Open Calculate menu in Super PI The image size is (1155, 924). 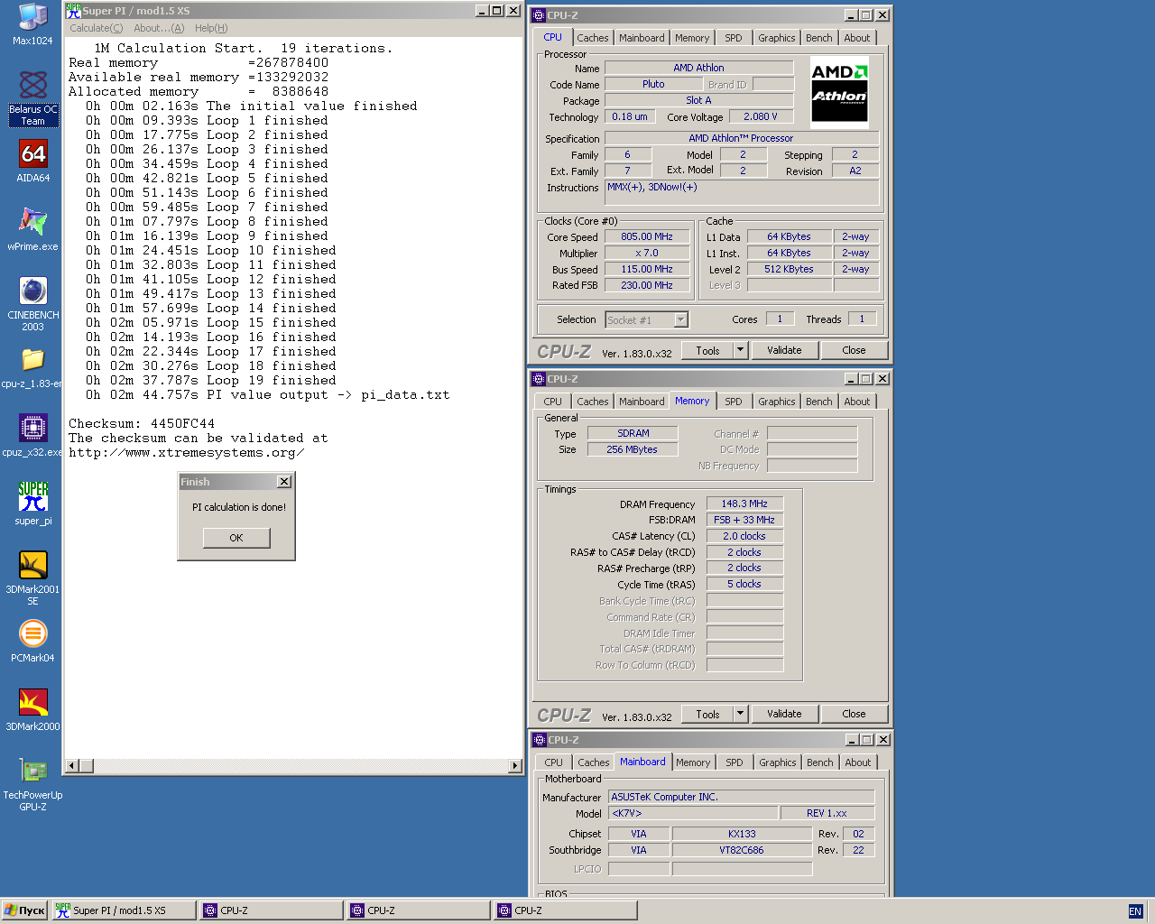[96, 28]
